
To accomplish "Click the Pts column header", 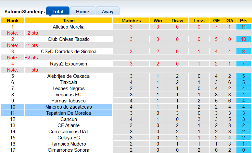I will click(244, 21).
